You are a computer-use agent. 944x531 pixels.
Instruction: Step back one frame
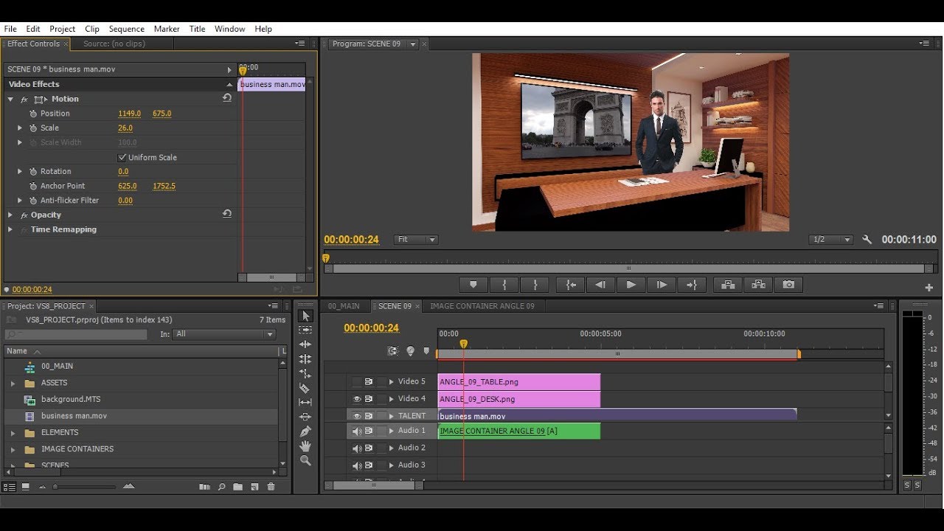coord(600,285)
